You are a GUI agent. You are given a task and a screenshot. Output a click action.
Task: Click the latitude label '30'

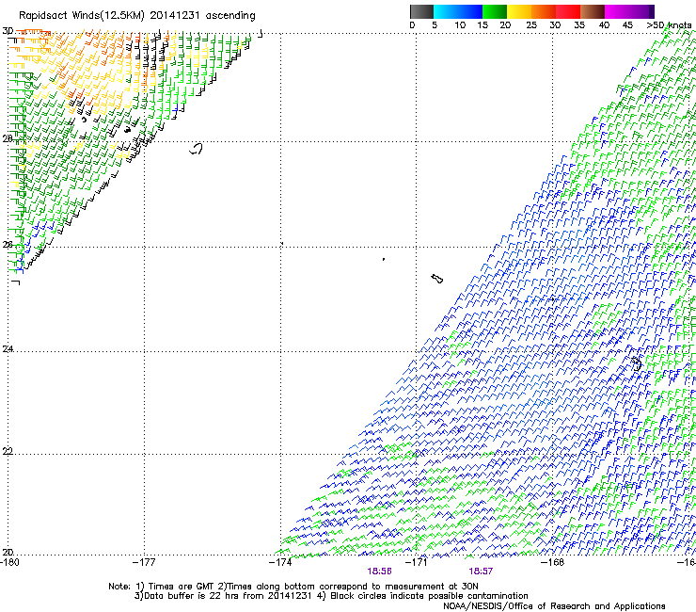point(8,31)
